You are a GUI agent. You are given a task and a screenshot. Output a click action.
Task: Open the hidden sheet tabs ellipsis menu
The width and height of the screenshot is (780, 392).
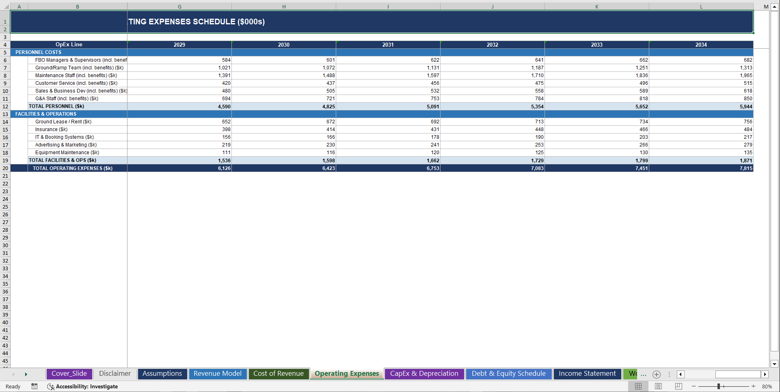(643, 375)
